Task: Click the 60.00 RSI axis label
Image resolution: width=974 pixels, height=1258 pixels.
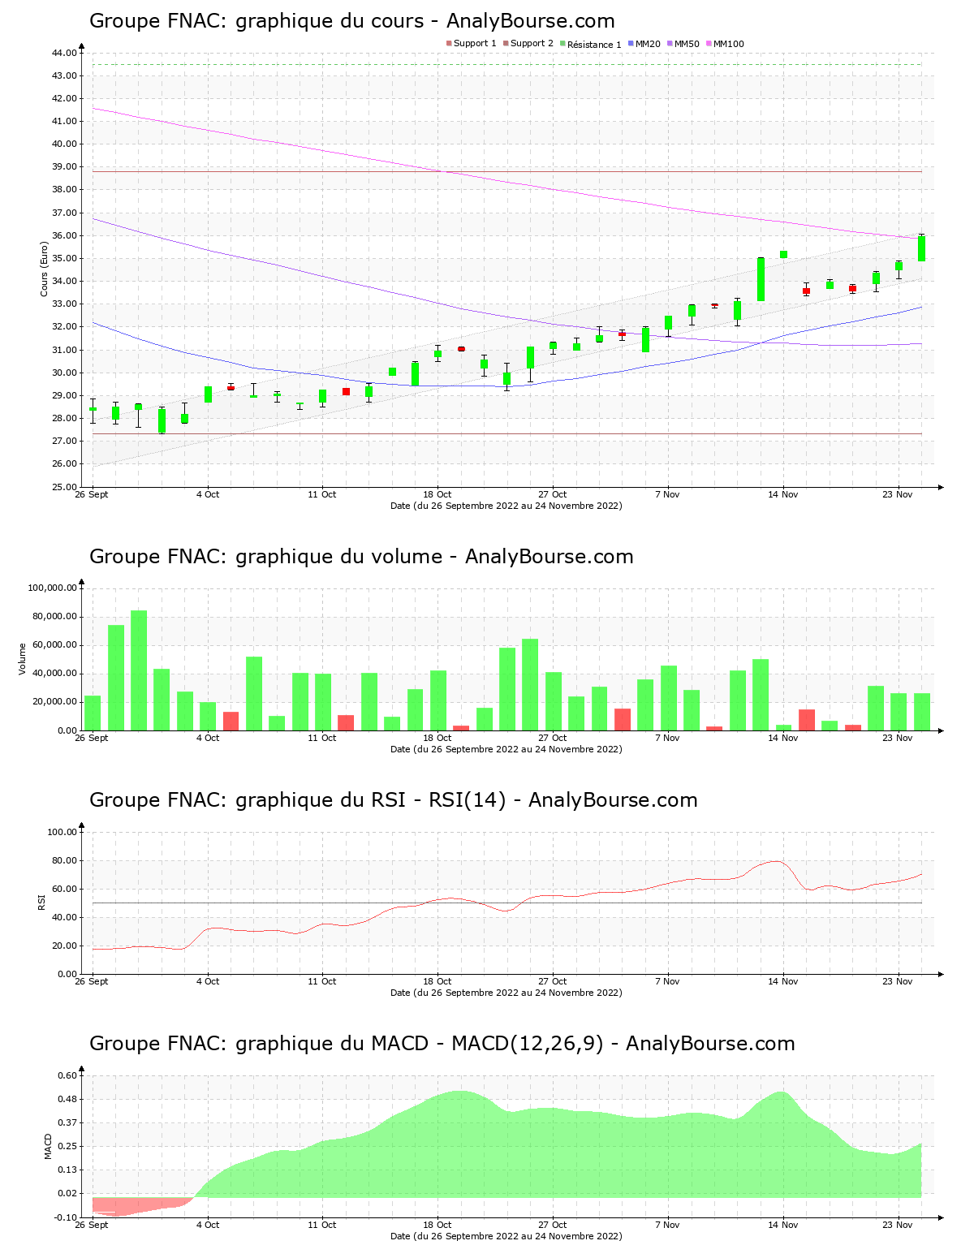Action: click(x=64, y=889)
